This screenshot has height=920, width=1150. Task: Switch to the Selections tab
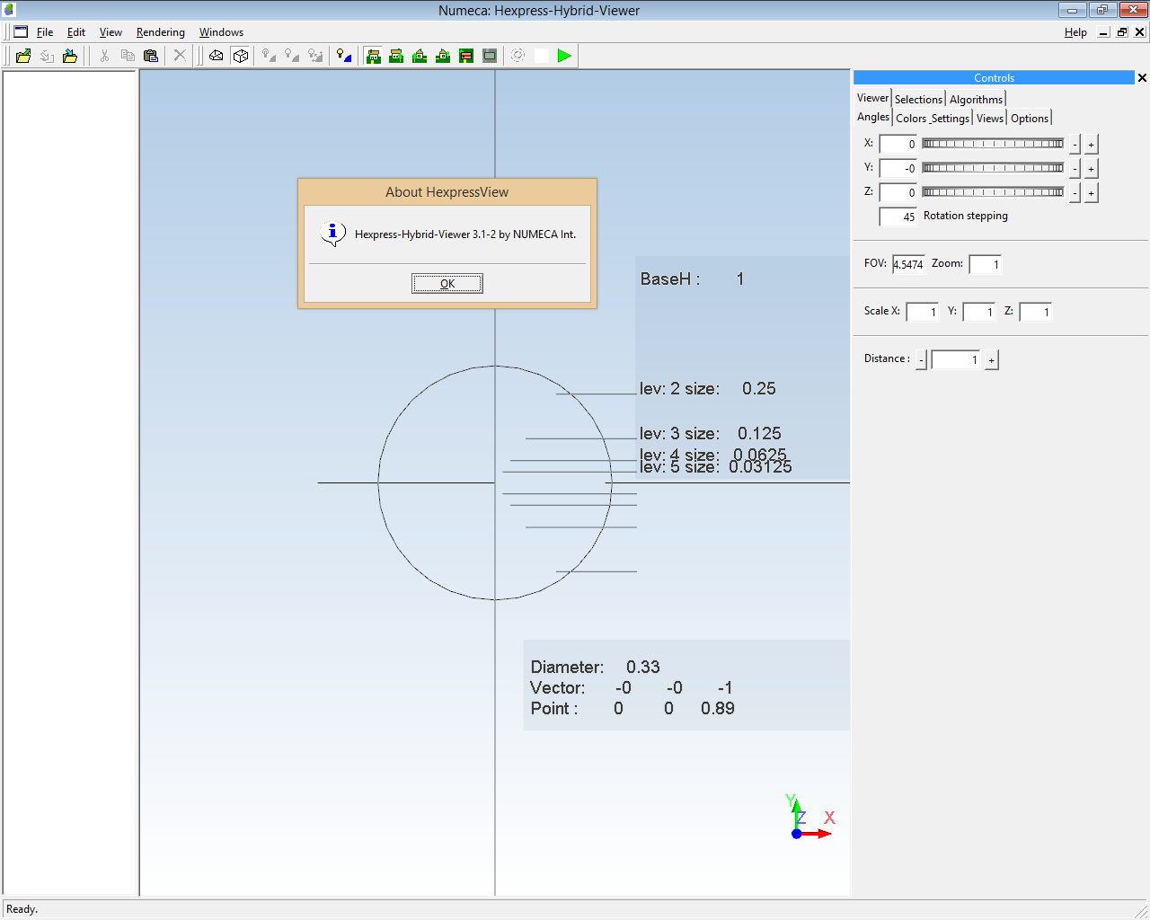coord(918,100)
